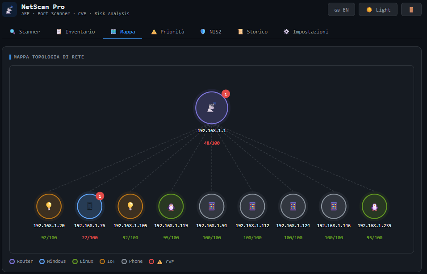427x274 pixels.
Task: Click the magnifier icon on Scanner tab
Action: pos(13,32)
